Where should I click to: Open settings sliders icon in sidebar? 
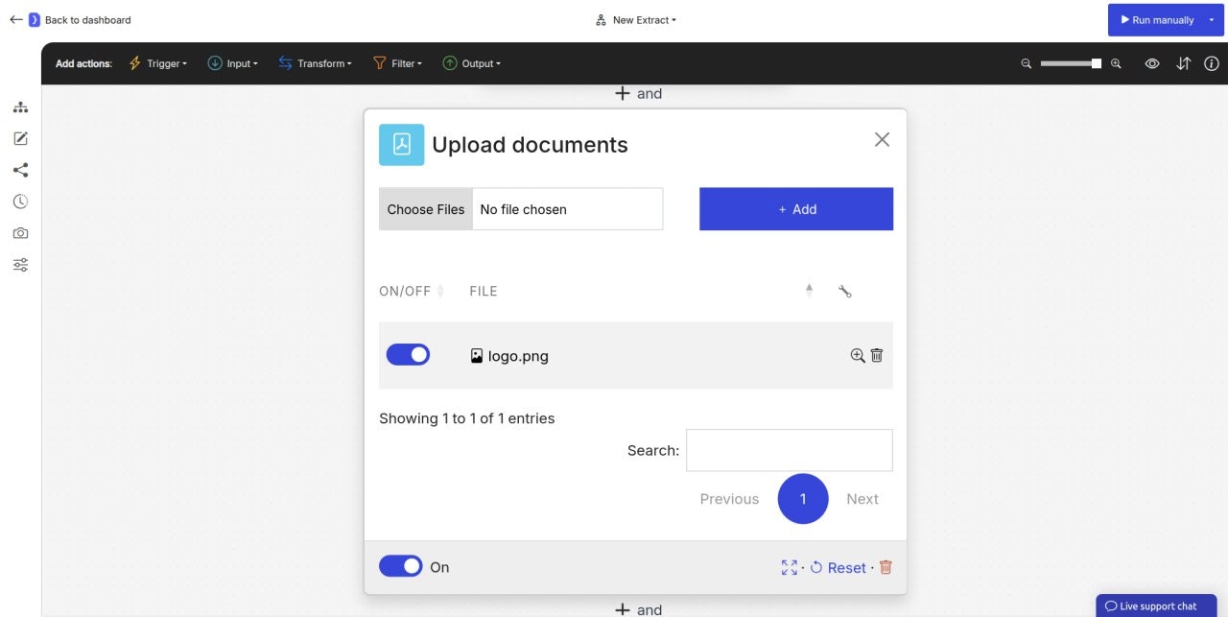[20, 264]
